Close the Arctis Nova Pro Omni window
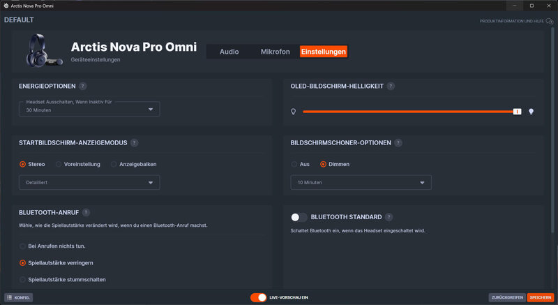This screenshot has width=558, height=305. [x=549, y=6]
